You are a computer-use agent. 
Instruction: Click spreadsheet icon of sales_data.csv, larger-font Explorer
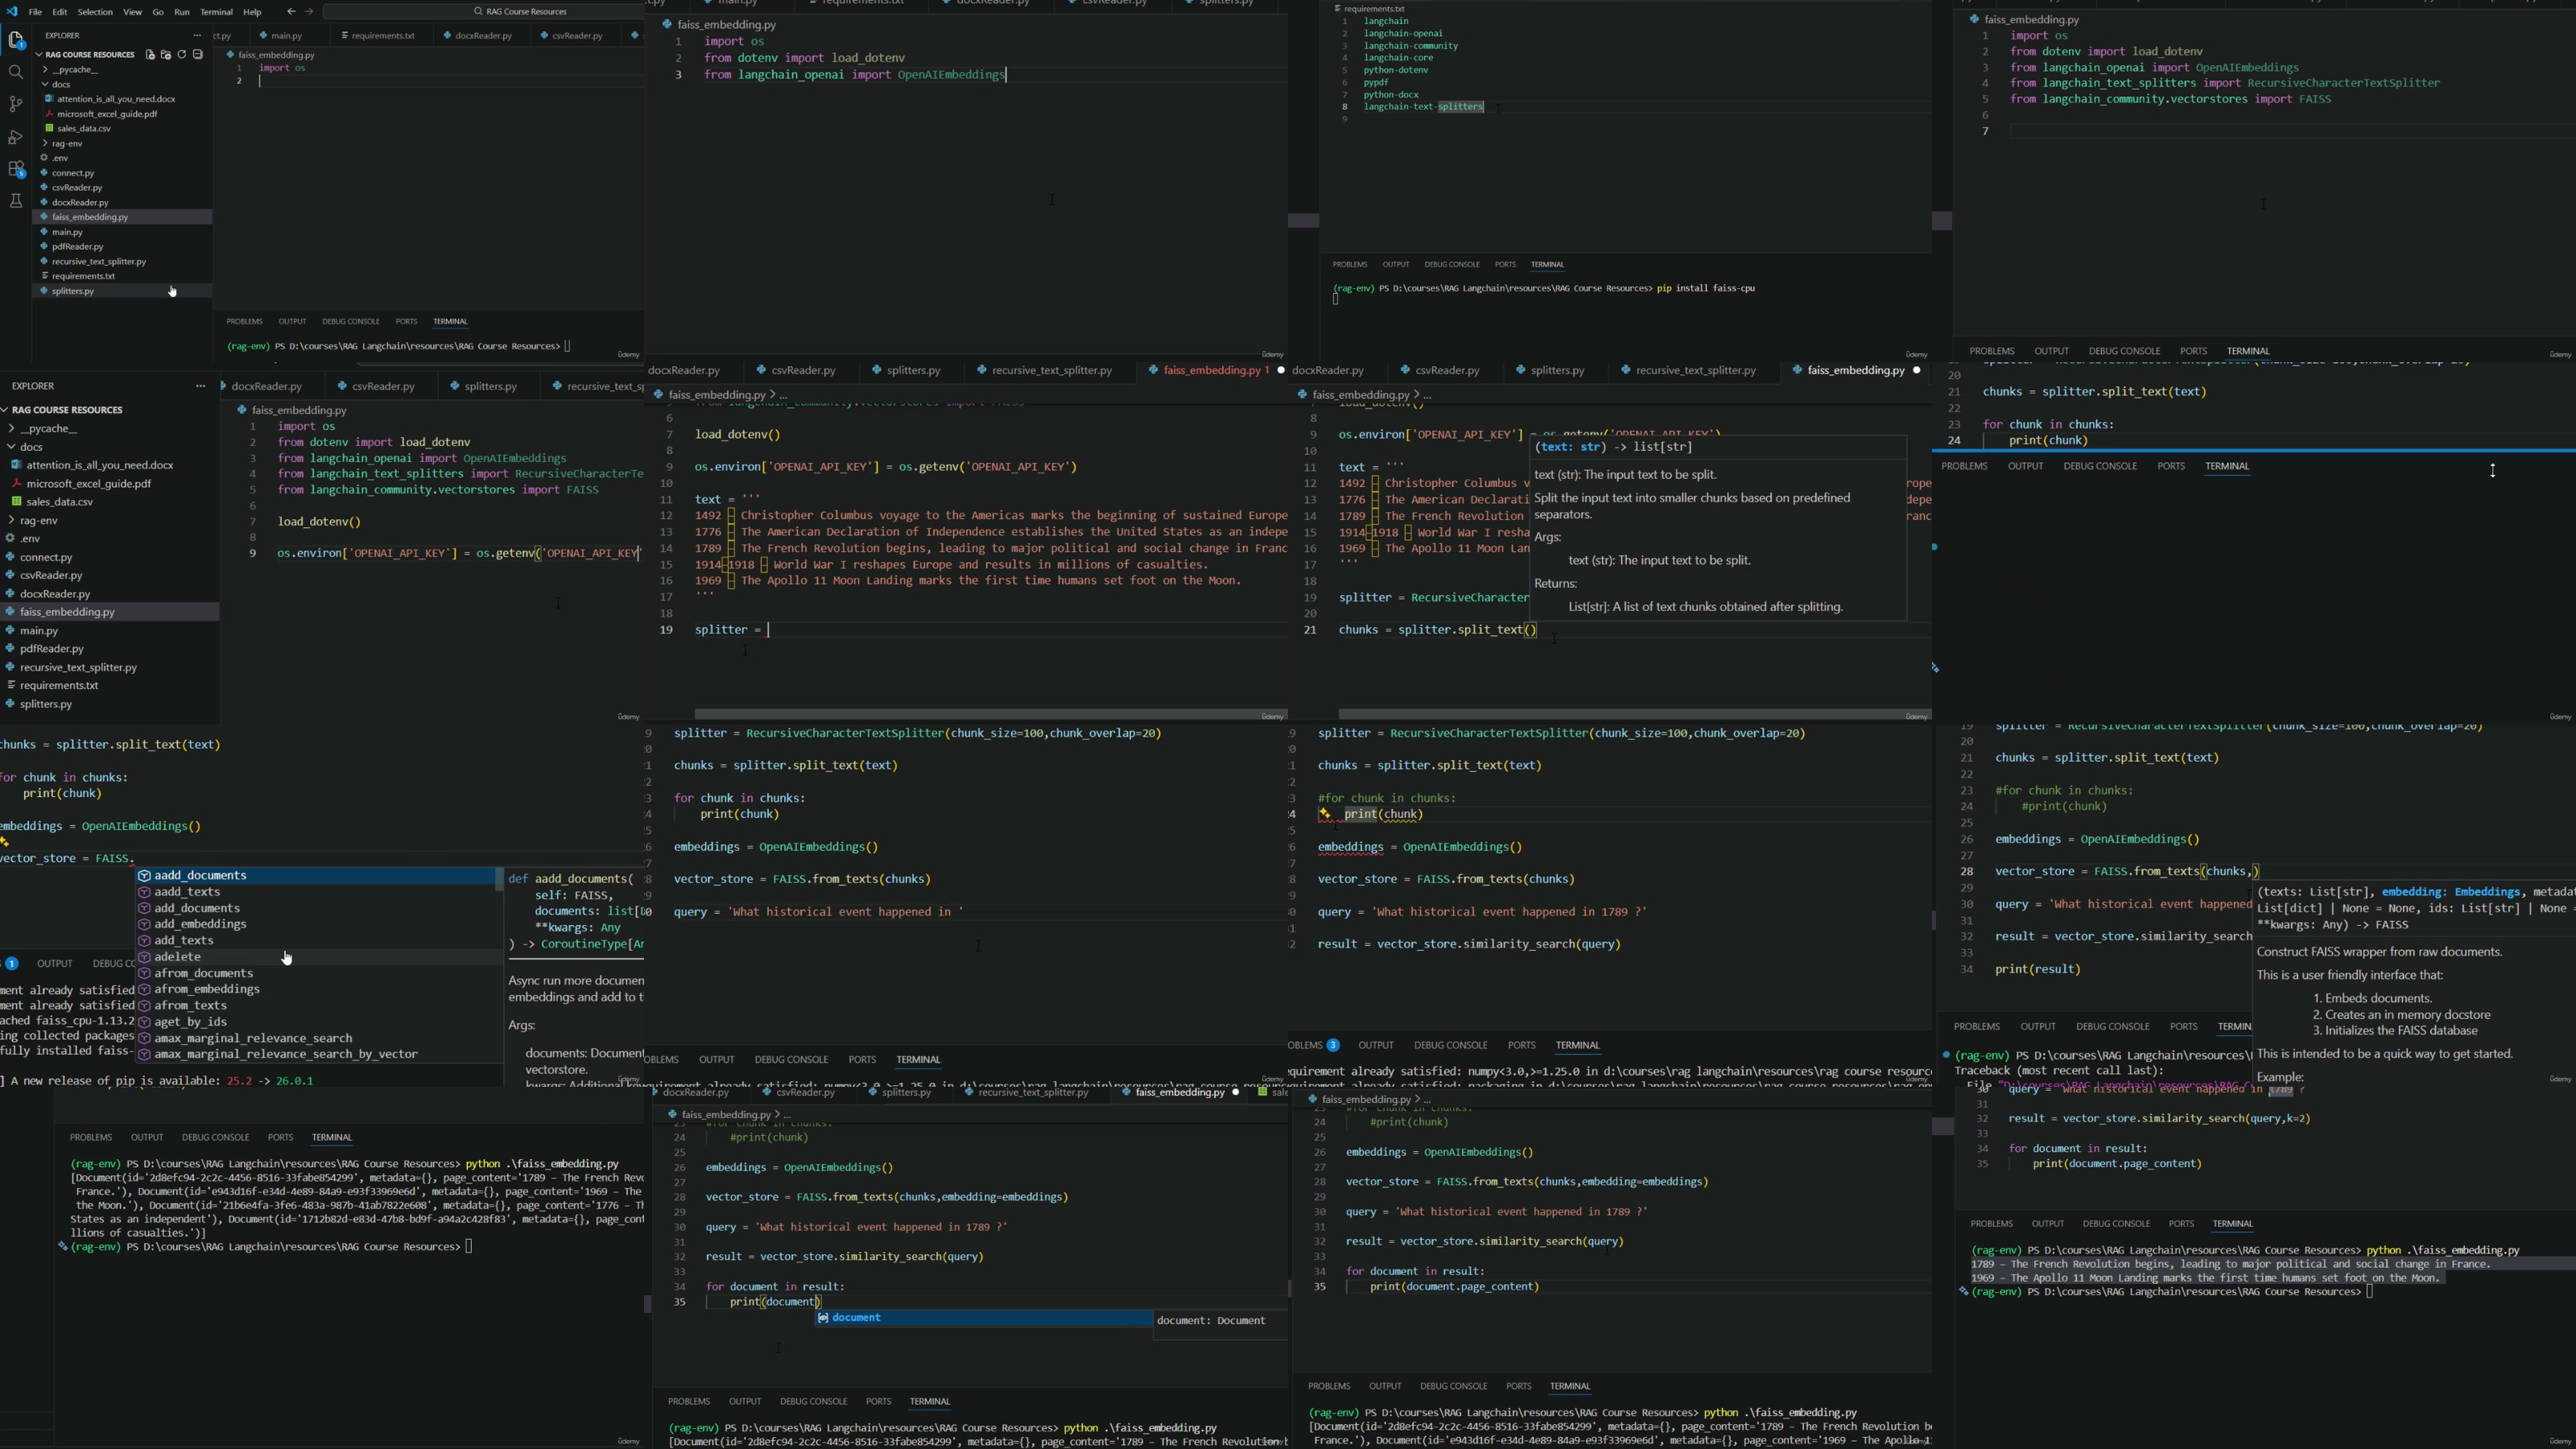click(16, 502)
